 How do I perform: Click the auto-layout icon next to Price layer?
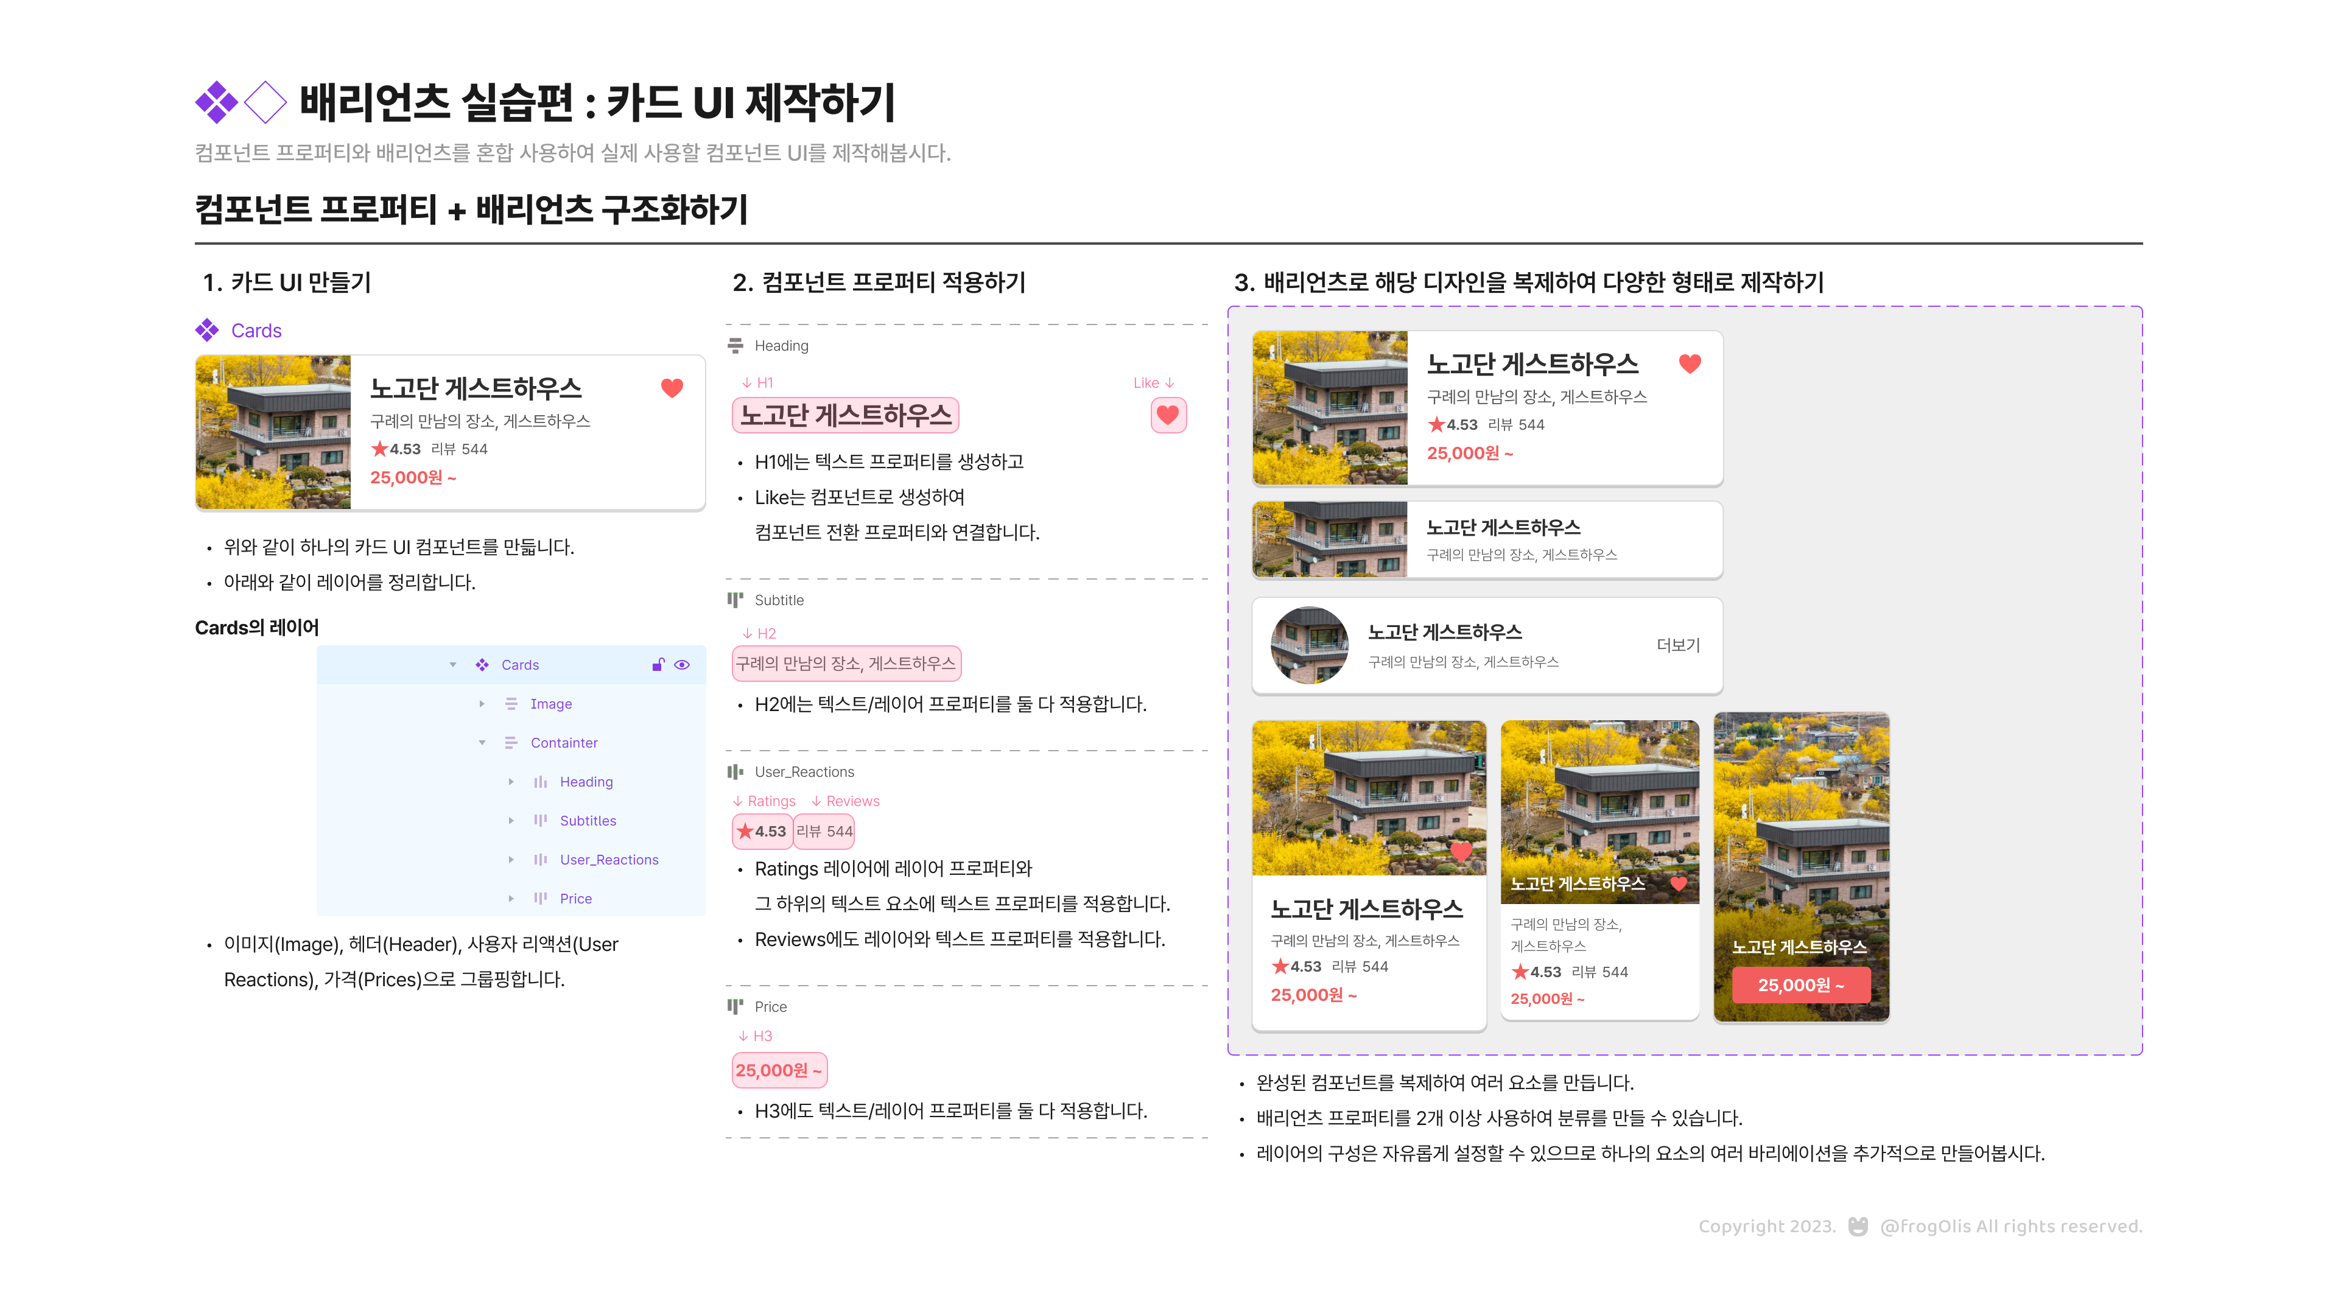540,899
